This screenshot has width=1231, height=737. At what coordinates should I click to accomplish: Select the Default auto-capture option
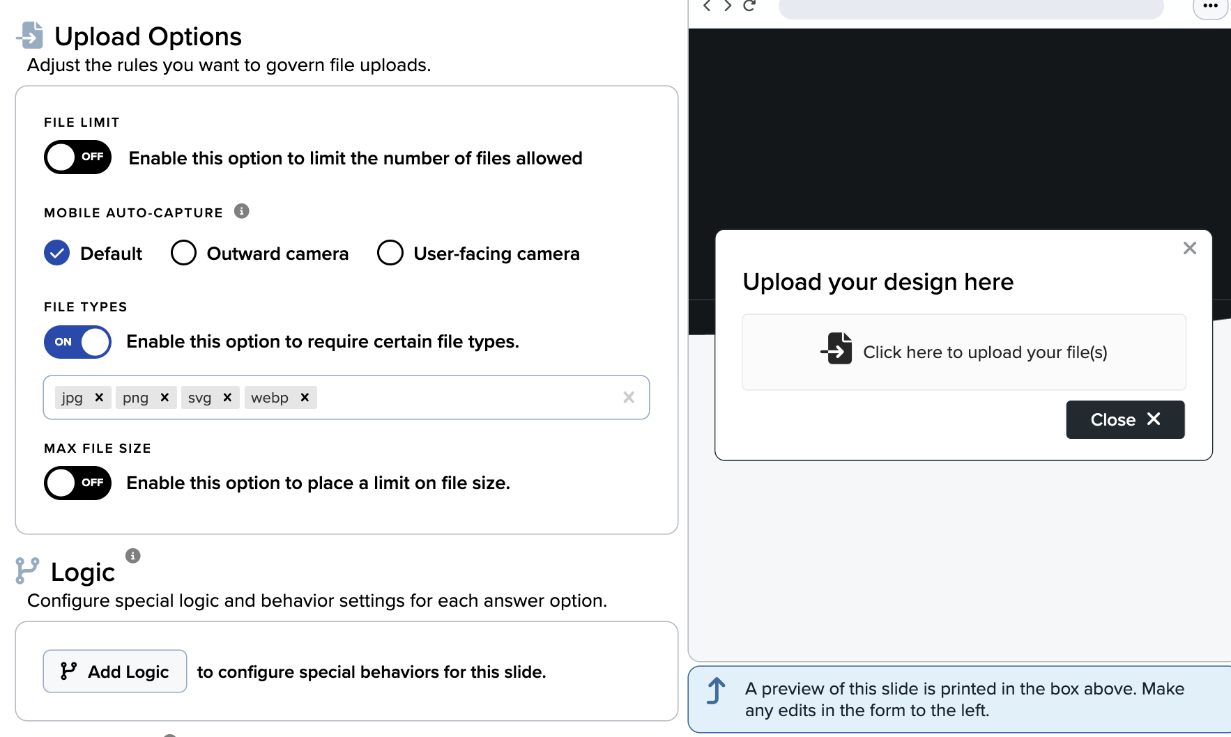57,253
